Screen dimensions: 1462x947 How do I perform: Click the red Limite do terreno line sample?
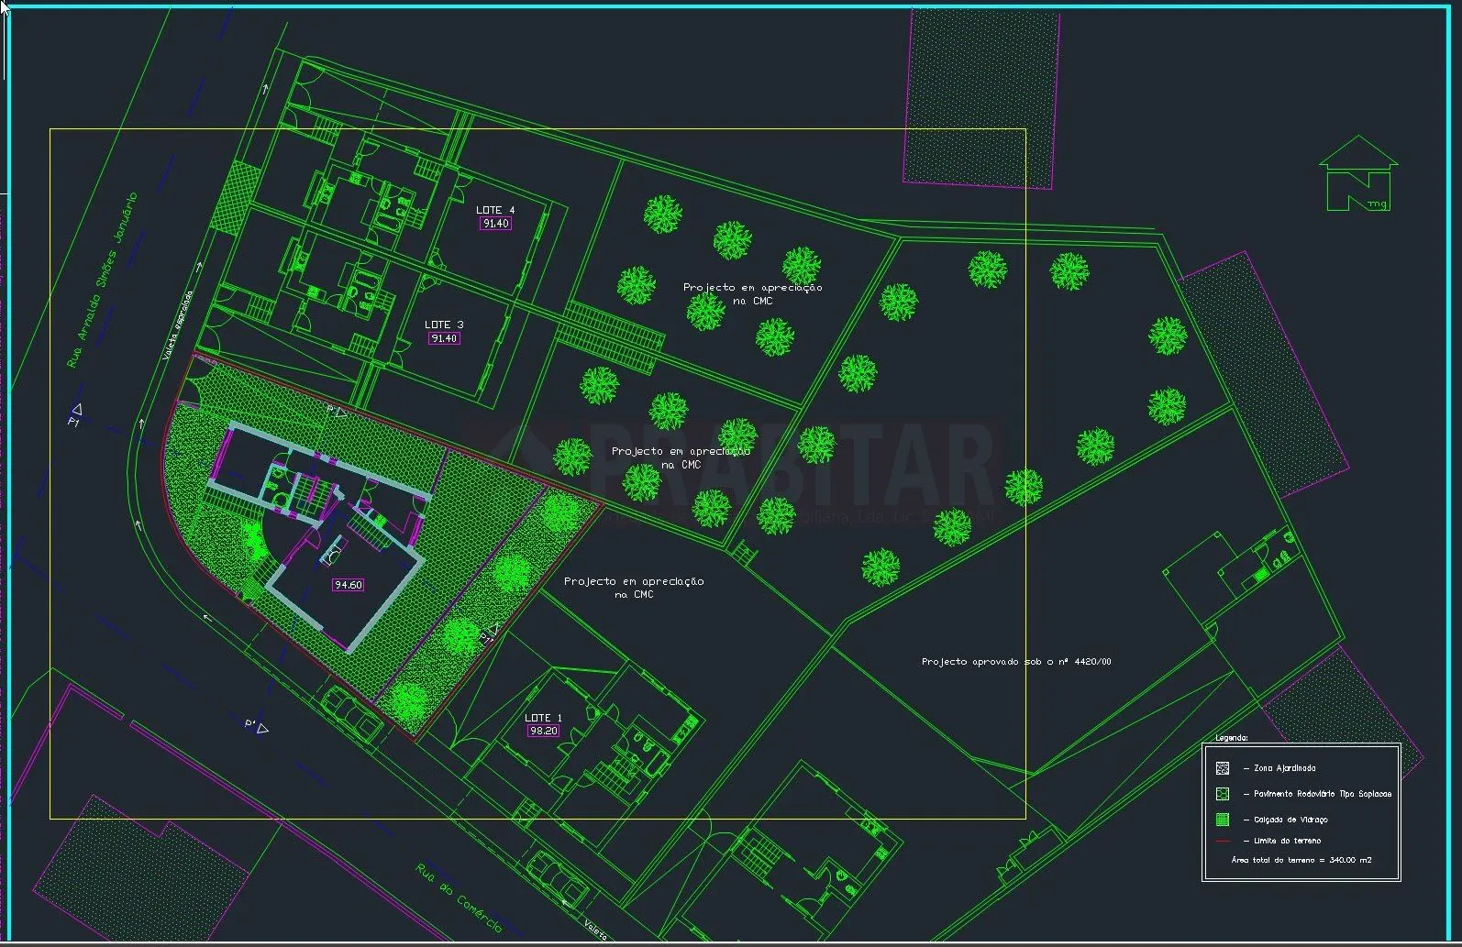click(x=1222, y=841)
